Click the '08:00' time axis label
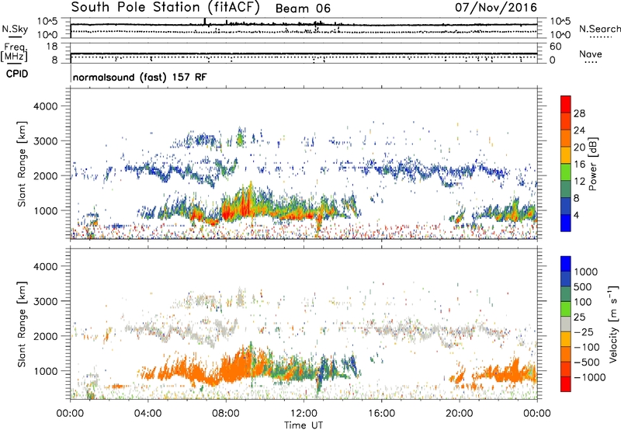 [226, 414]
